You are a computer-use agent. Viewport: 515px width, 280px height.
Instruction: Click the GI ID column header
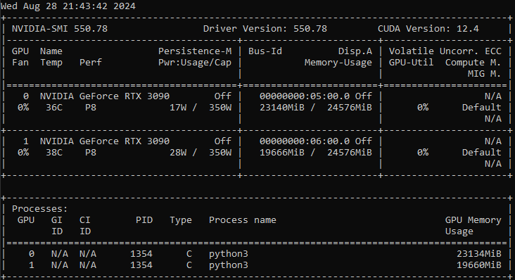57,226
